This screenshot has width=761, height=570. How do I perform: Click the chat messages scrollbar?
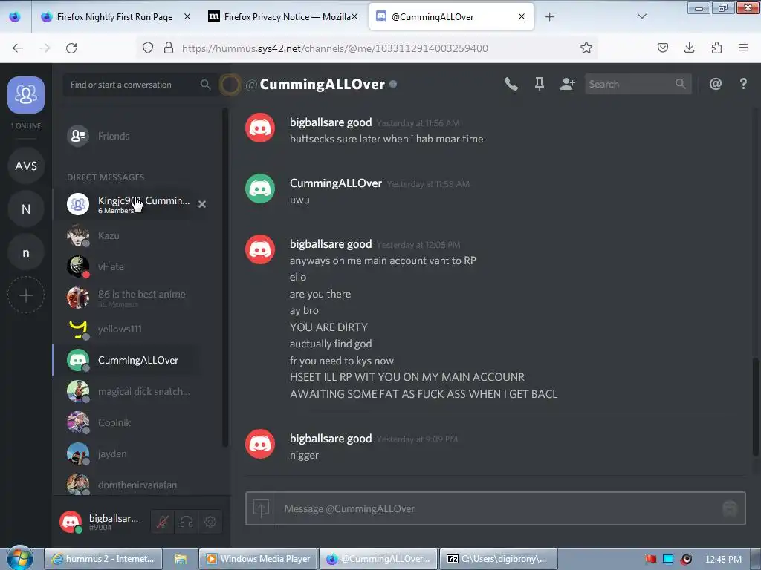click(x=755, y=407)
